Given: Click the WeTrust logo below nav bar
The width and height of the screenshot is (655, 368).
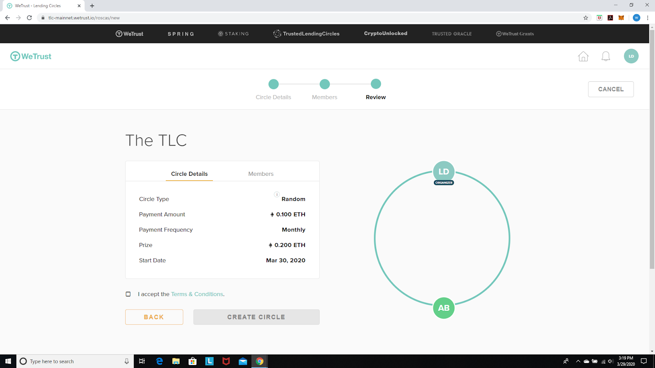Looking at the screenshot, I should (31, 56).
